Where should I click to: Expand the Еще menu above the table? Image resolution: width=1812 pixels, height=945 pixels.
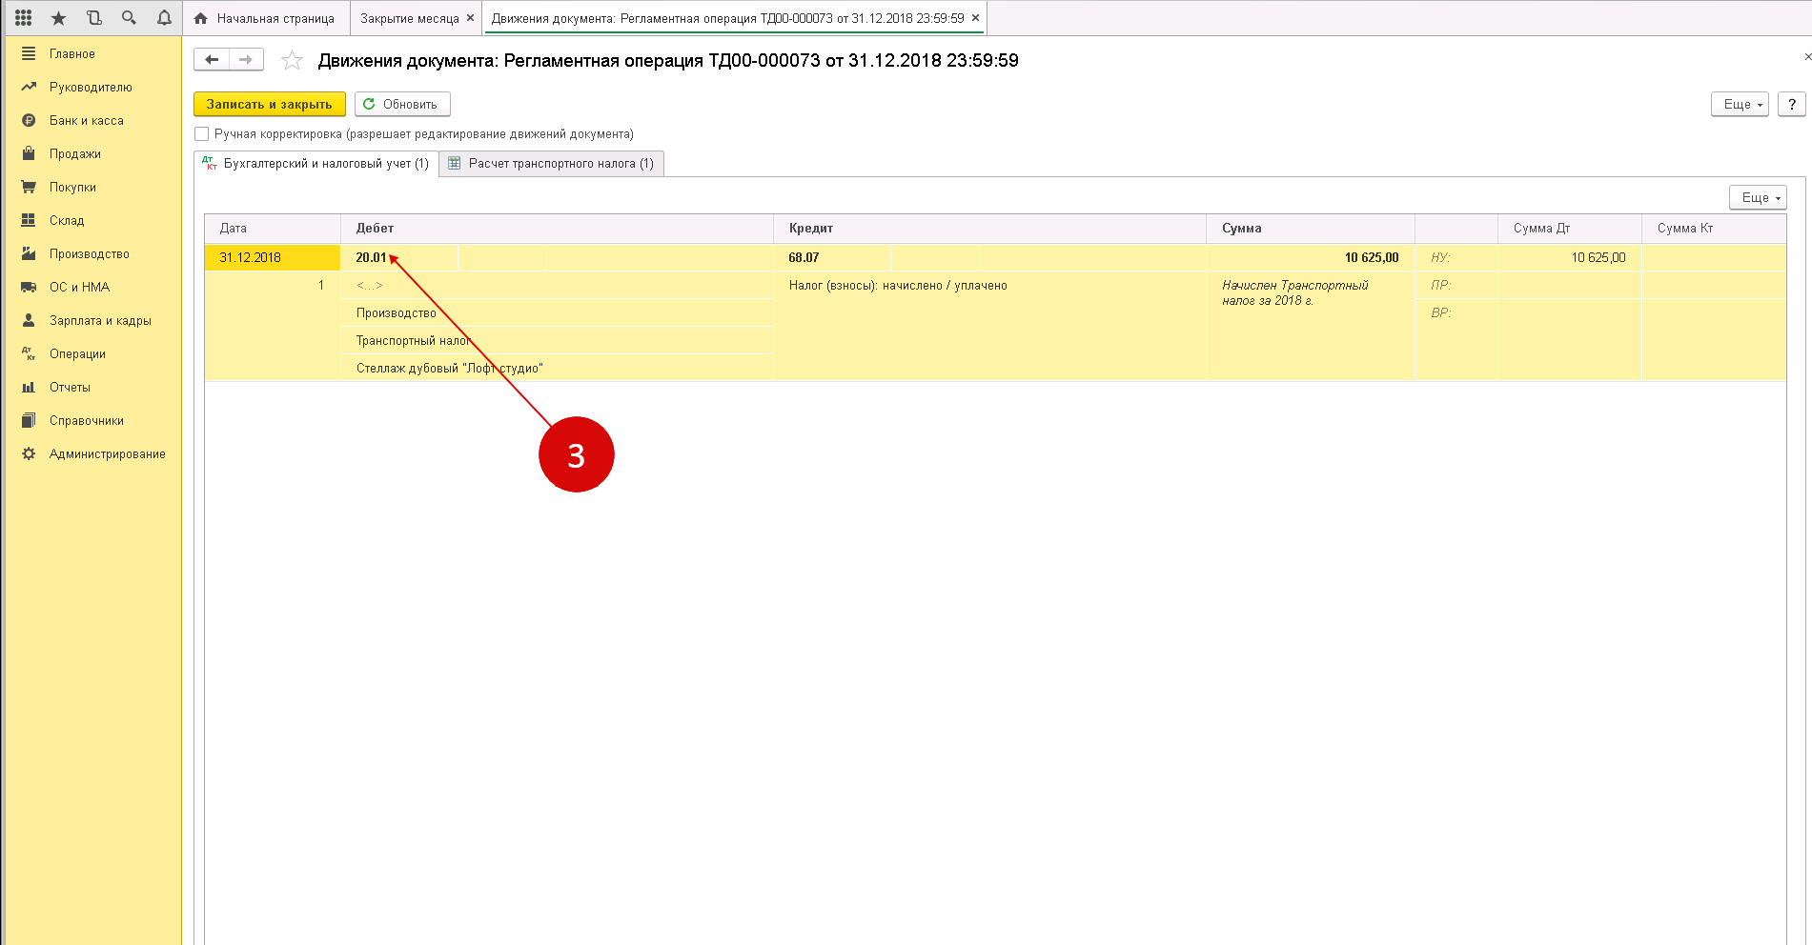1758,197
